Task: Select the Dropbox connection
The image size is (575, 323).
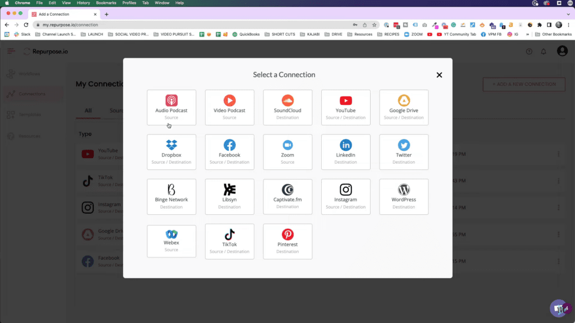Action: pos(171,152)
